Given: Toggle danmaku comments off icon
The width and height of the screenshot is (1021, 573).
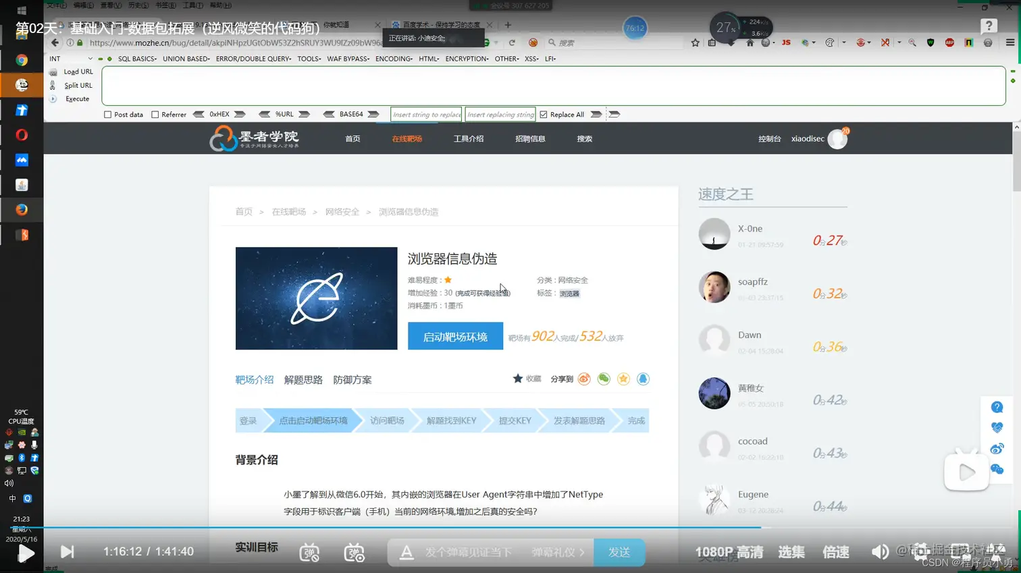Looking at the screenshot, I should [x=309, y=552].
